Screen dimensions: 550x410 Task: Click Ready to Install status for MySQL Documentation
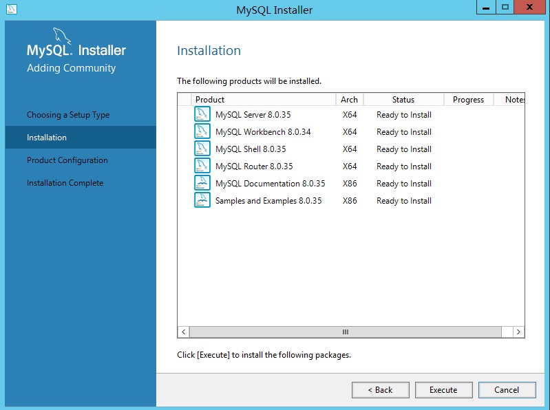click(x=404, y=183)
